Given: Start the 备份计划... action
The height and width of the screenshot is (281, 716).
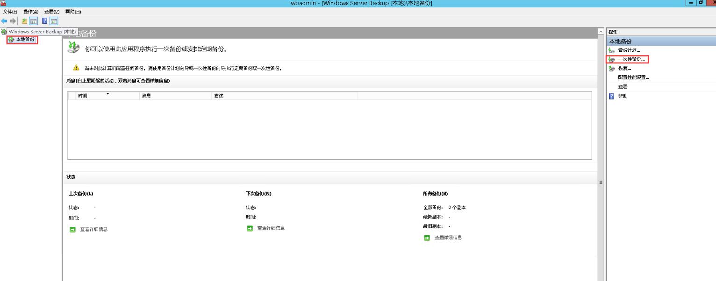Looking at the screenshot, I should (x=629, y=50).
